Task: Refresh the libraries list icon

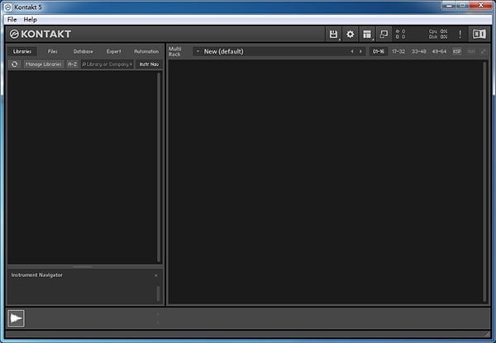Action: 15,64
